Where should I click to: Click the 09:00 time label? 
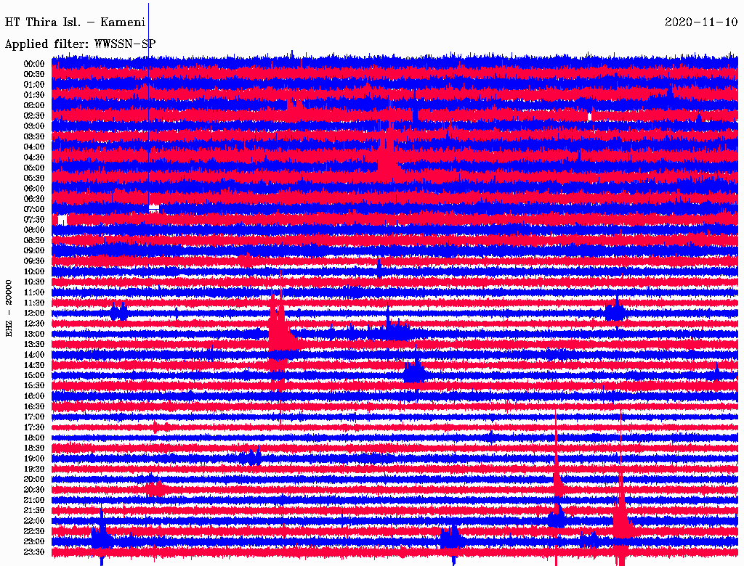tap(33, 250)
